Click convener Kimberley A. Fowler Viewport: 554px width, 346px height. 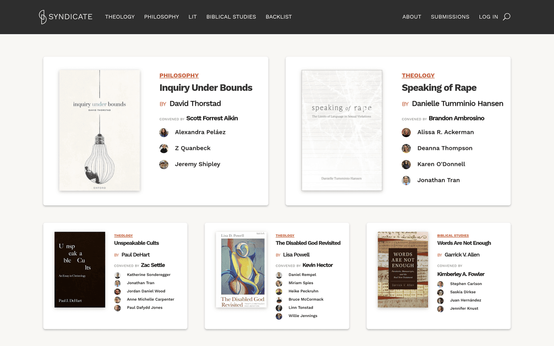(x=461, y=274)
